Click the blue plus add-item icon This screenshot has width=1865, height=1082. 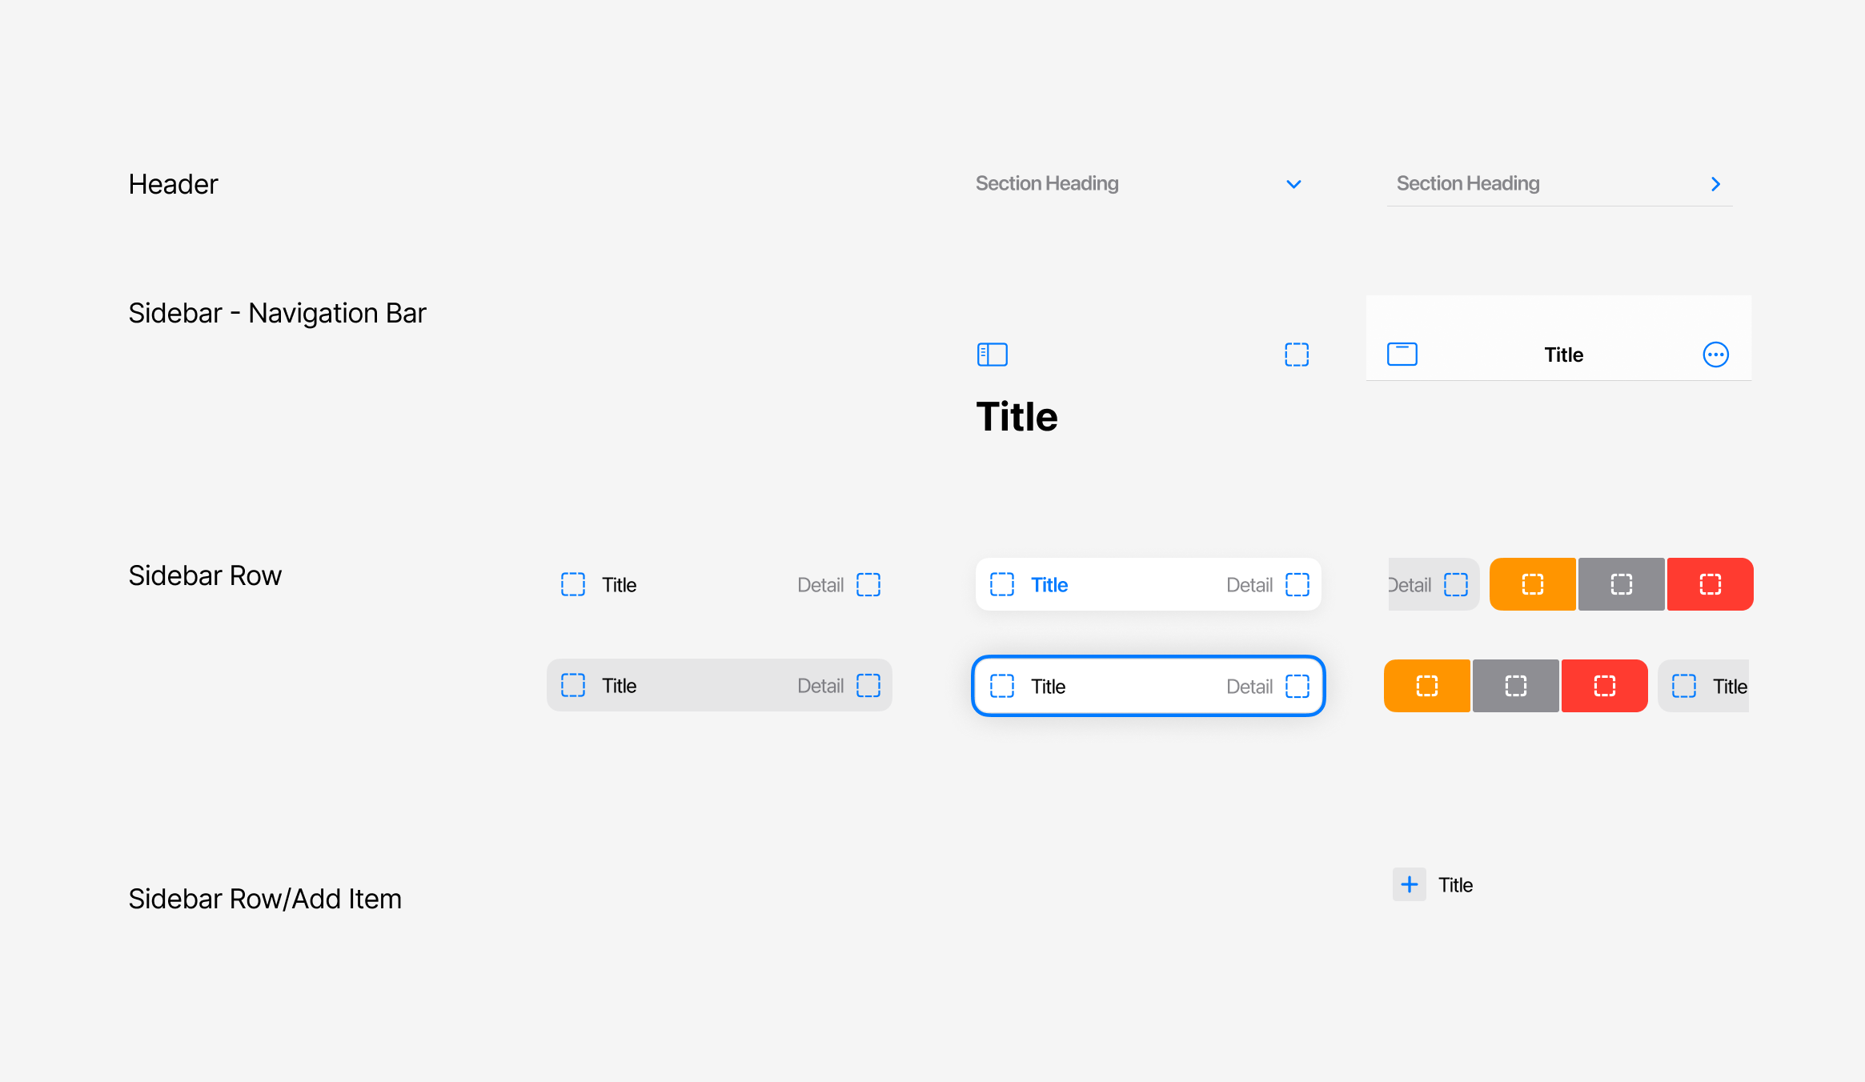click(x=1409, y=884)
